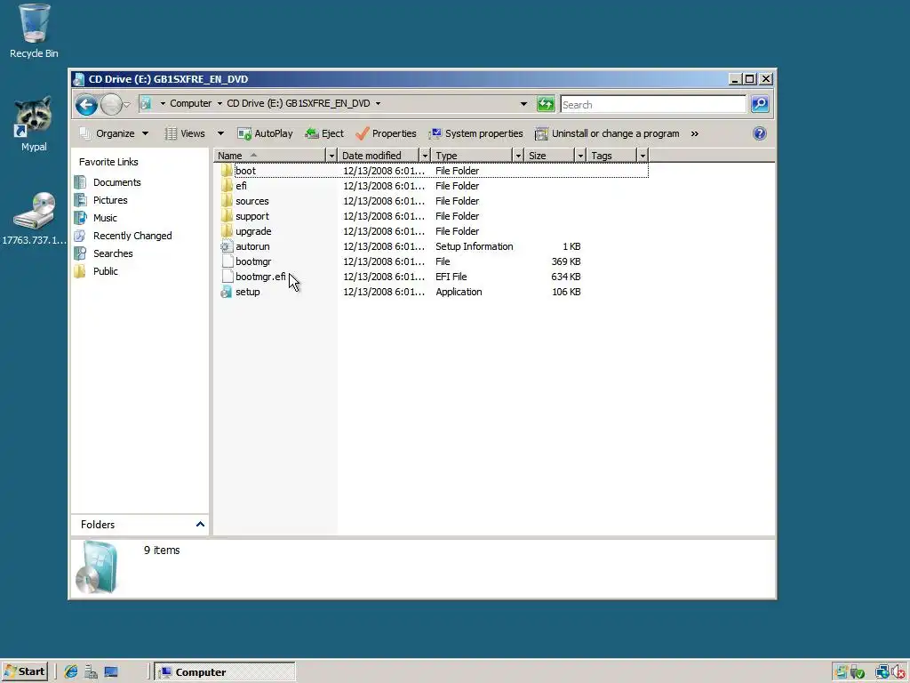Open Recently Changed in Favorite Links
Image resolution: width=910 pixels, height=683 pixels.
(x=124, y=236)
